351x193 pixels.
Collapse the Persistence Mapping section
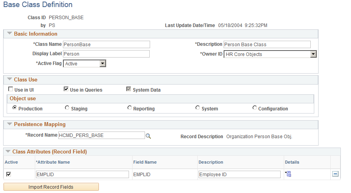[9, 124]
